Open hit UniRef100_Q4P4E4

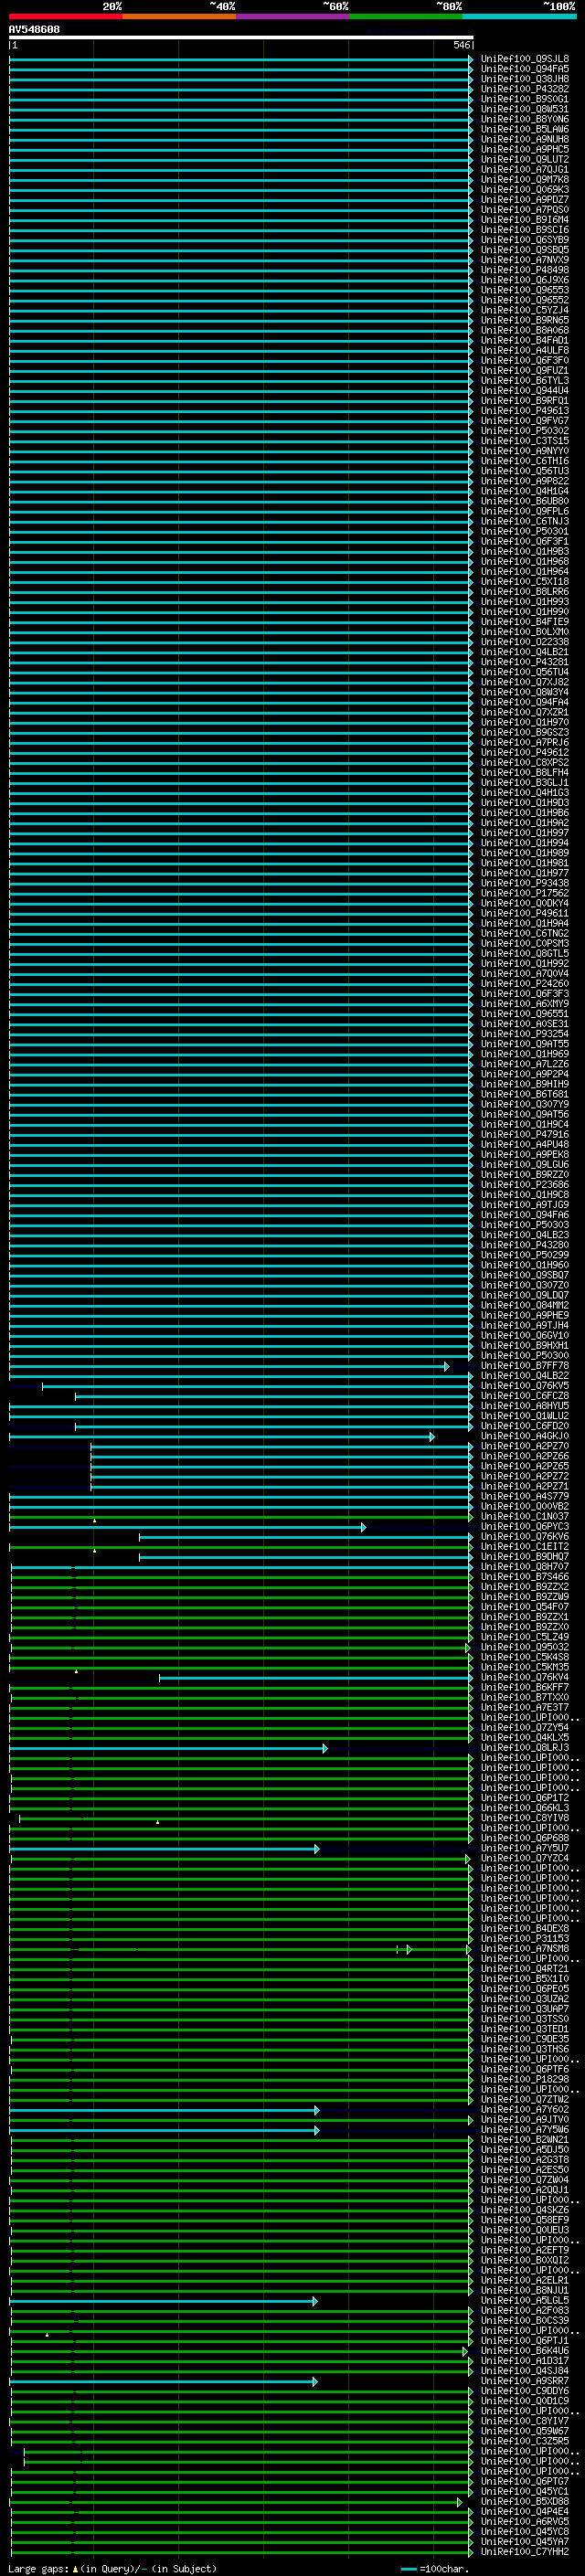(x=524, y=2511)
